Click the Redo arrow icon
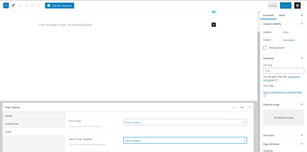 click(x=26, y=5)
